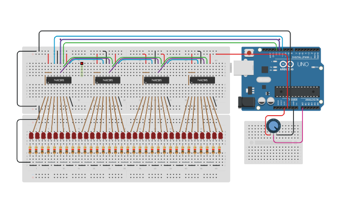This screenshot has height=213, width=341.
Task: Select the leftmost red LED
Action: [32, 135]
